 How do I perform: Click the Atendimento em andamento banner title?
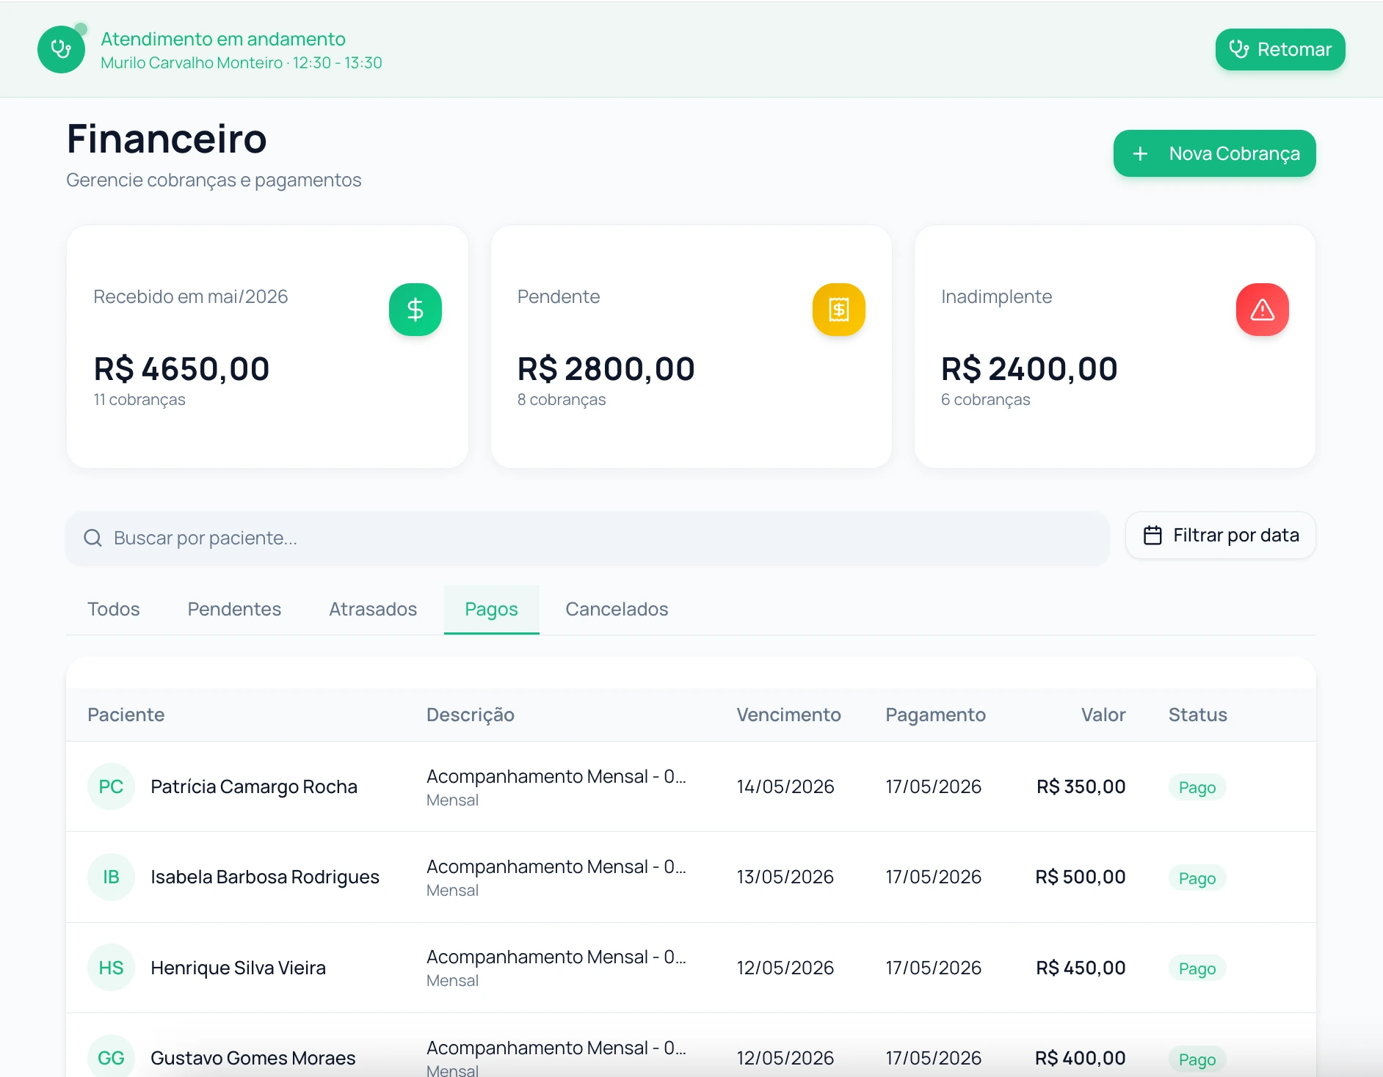223,39
